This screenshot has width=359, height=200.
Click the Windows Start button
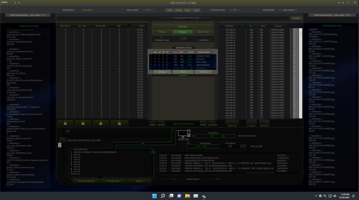[x=155, y=196]
